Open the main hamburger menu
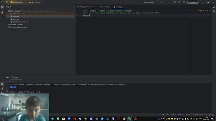 (x=7, y=2)
